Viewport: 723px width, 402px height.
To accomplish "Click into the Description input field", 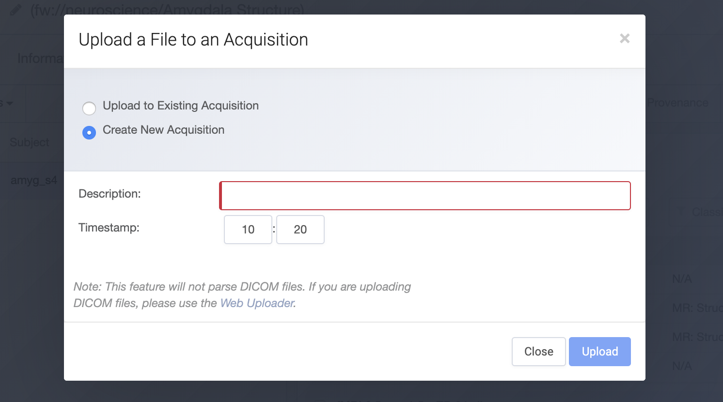I will 425,196.
